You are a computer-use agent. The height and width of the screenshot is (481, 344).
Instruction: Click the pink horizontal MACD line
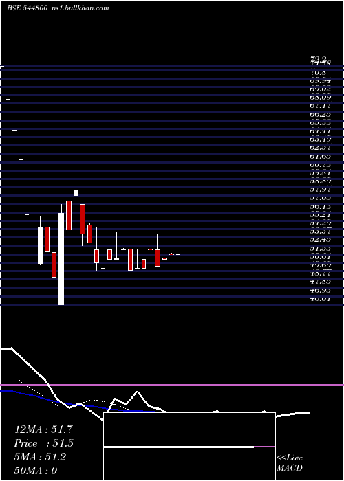click(172, 385)
